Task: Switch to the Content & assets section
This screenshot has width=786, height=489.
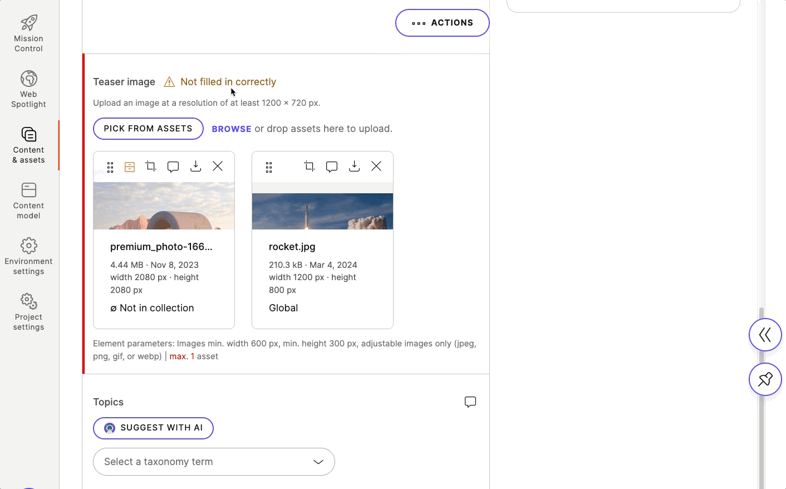Action: click(x=28, y=145)
